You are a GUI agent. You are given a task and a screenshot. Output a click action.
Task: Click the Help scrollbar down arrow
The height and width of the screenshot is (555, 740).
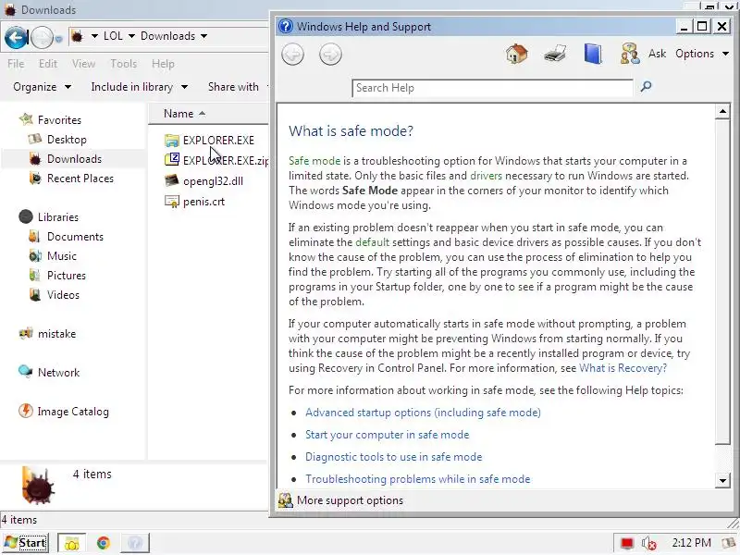[x=722, y=481]
